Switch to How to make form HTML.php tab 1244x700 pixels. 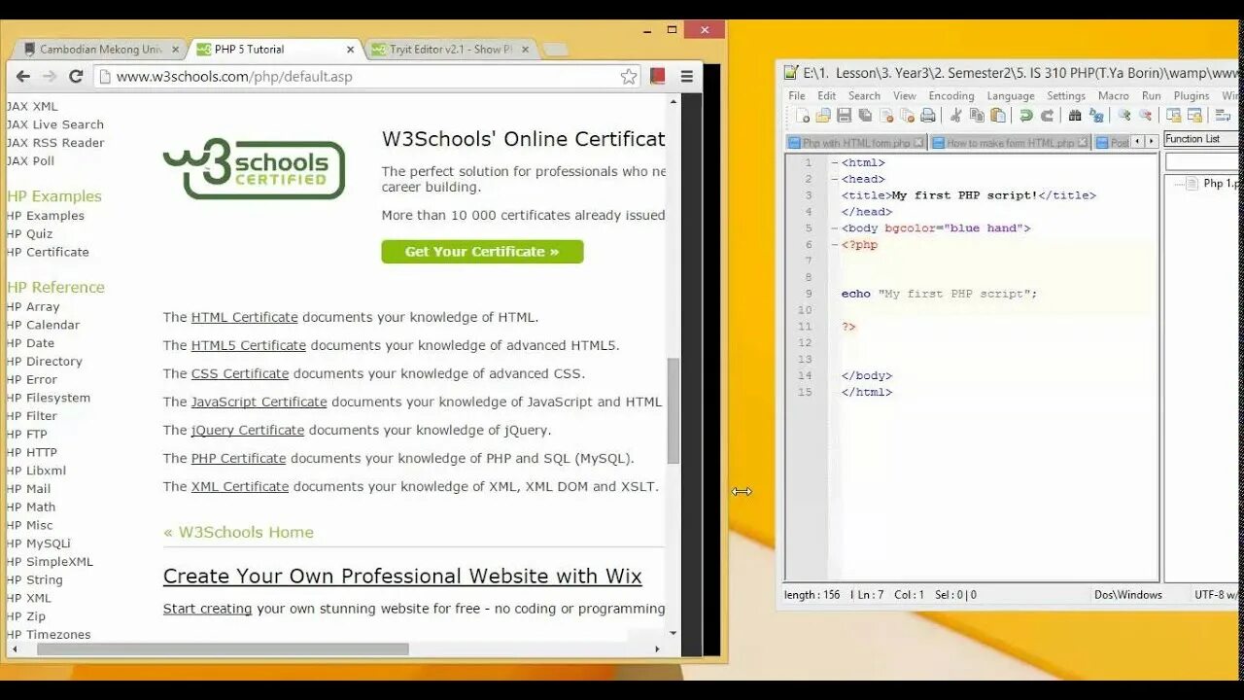pyautogui.click(x=1009, y=143)
